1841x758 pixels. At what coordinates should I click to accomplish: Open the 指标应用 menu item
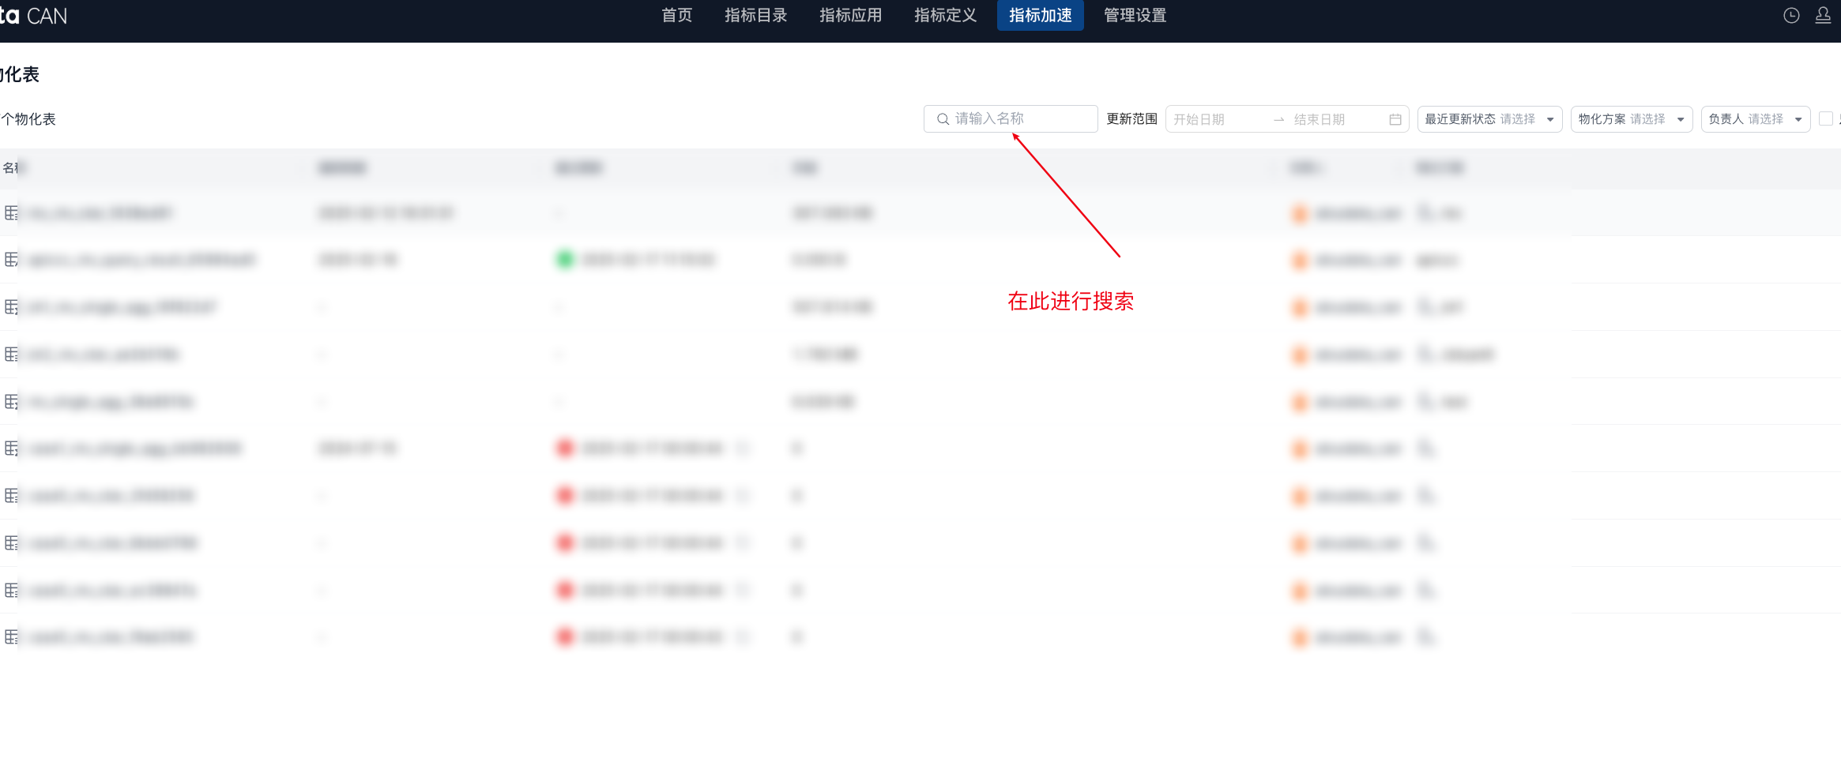(x=850, y=16)
